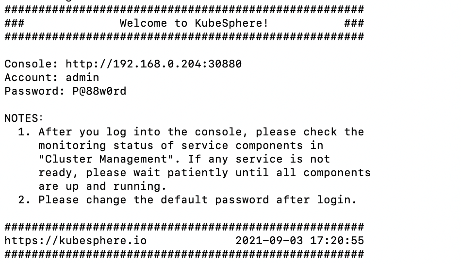Click the "Password:" label
This screenshot has width=461, height=264.
coord(35,91)
